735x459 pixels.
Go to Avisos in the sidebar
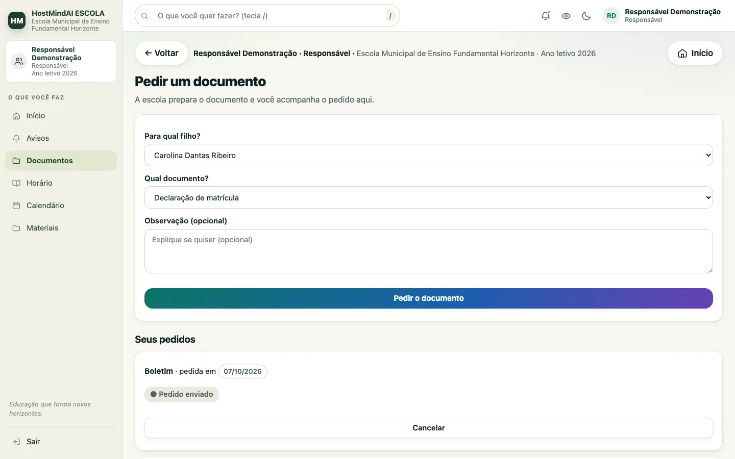[x=61, y=138]
